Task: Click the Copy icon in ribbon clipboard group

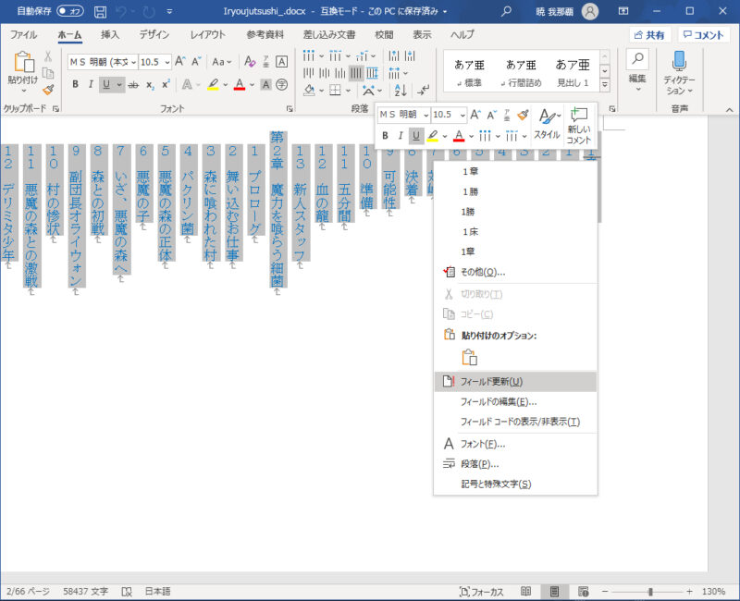Action: [x=48, y=73]
